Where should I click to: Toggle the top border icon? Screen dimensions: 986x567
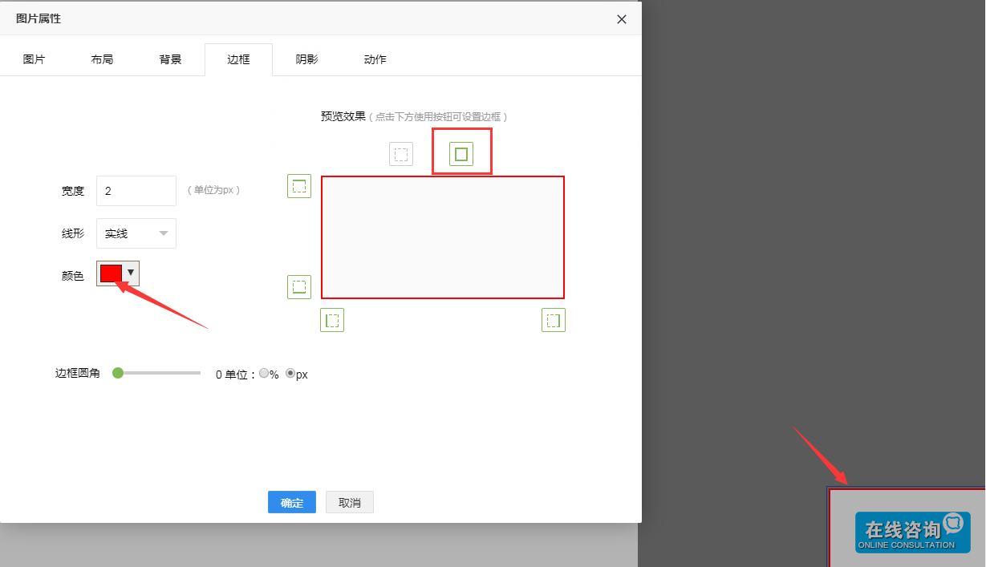coord(299,186)
